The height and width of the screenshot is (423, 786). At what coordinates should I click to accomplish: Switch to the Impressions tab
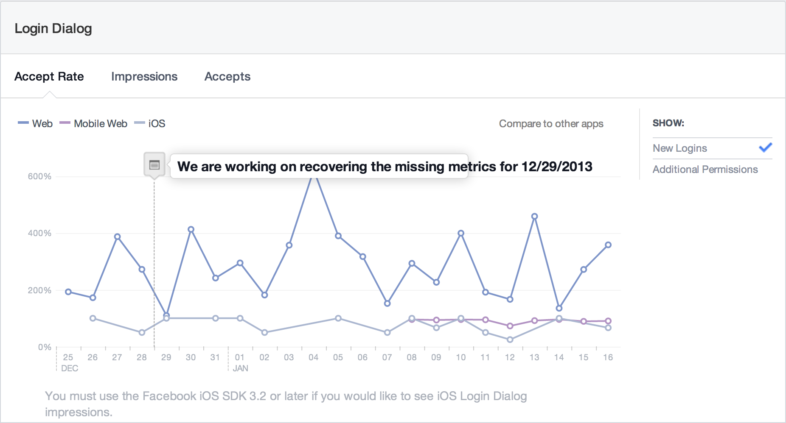coord(144,77)
